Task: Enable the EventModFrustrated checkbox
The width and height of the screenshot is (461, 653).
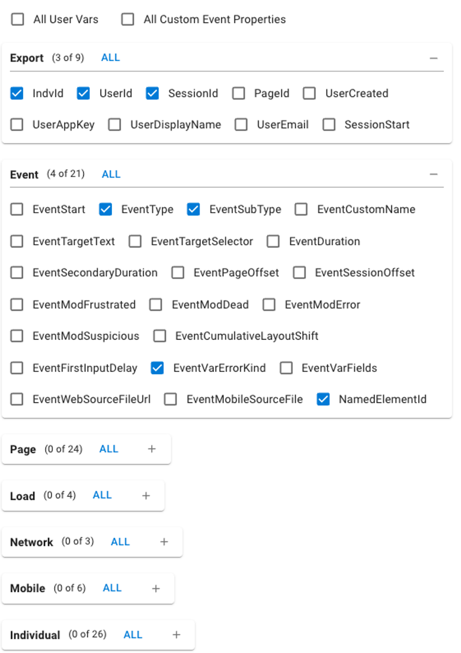Action: 17,304
